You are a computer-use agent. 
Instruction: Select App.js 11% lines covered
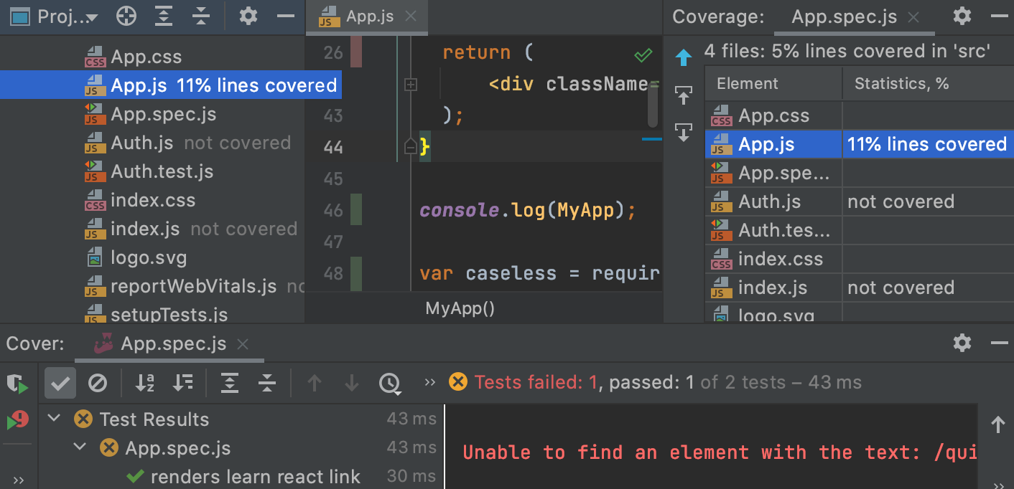pos(170,85)
